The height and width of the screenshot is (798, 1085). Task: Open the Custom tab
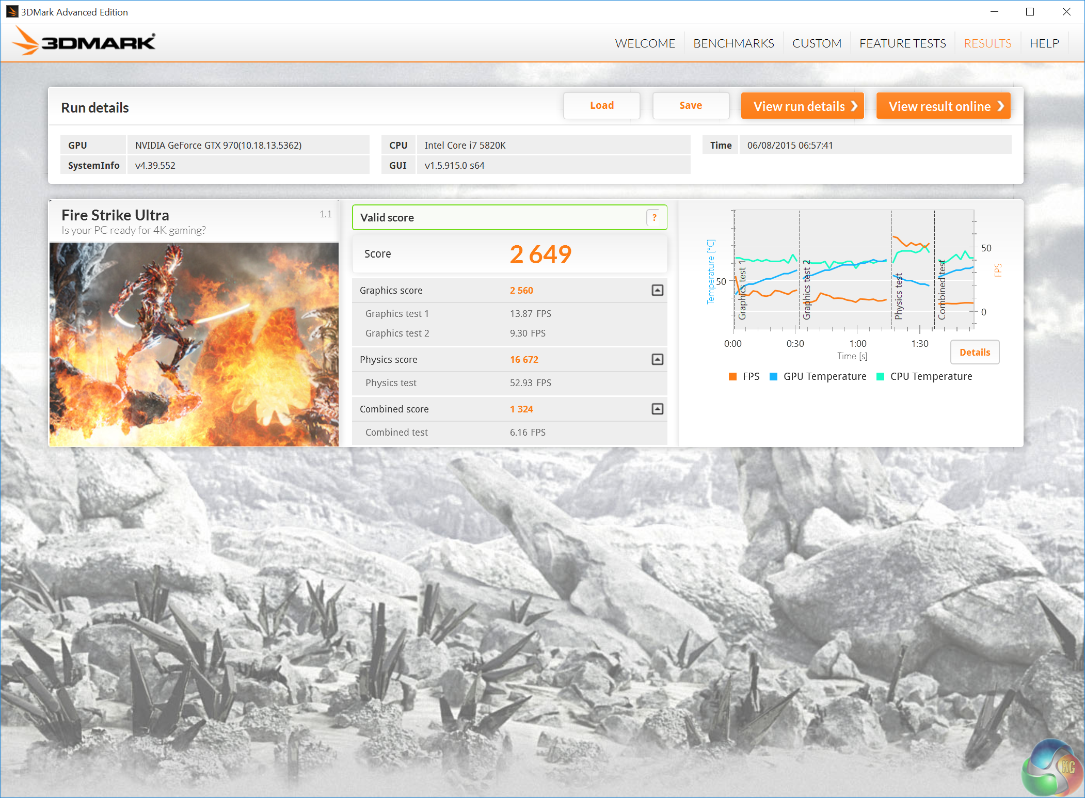point(817,43)
